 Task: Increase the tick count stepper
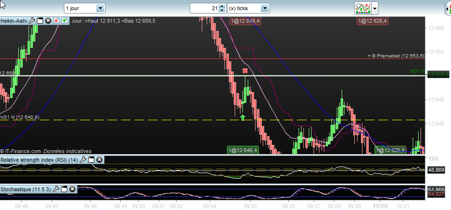(x=222, y=6)
